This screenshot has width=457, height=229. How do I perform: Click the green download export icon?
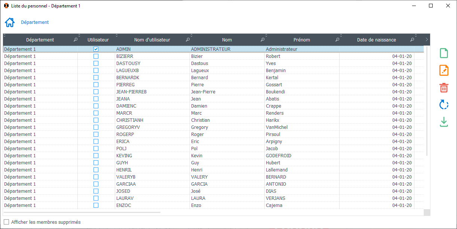click(444, 122)
